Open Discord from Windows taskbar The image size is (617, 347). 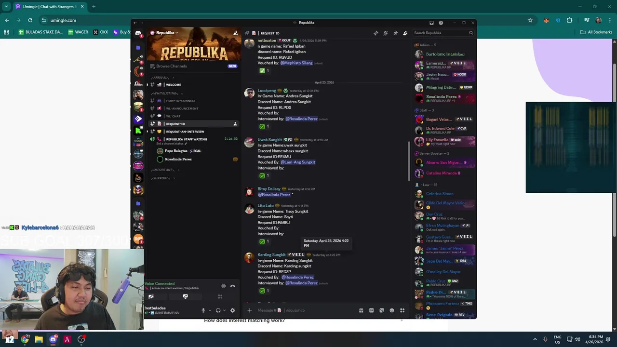53,339
